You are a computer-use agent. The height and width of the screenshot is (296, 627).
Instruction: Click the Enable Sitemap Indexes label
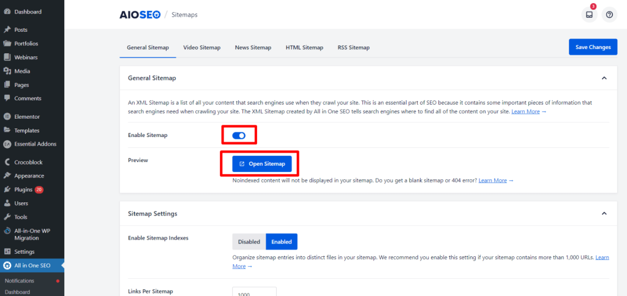pyautogui.click(x=158, y=238)
